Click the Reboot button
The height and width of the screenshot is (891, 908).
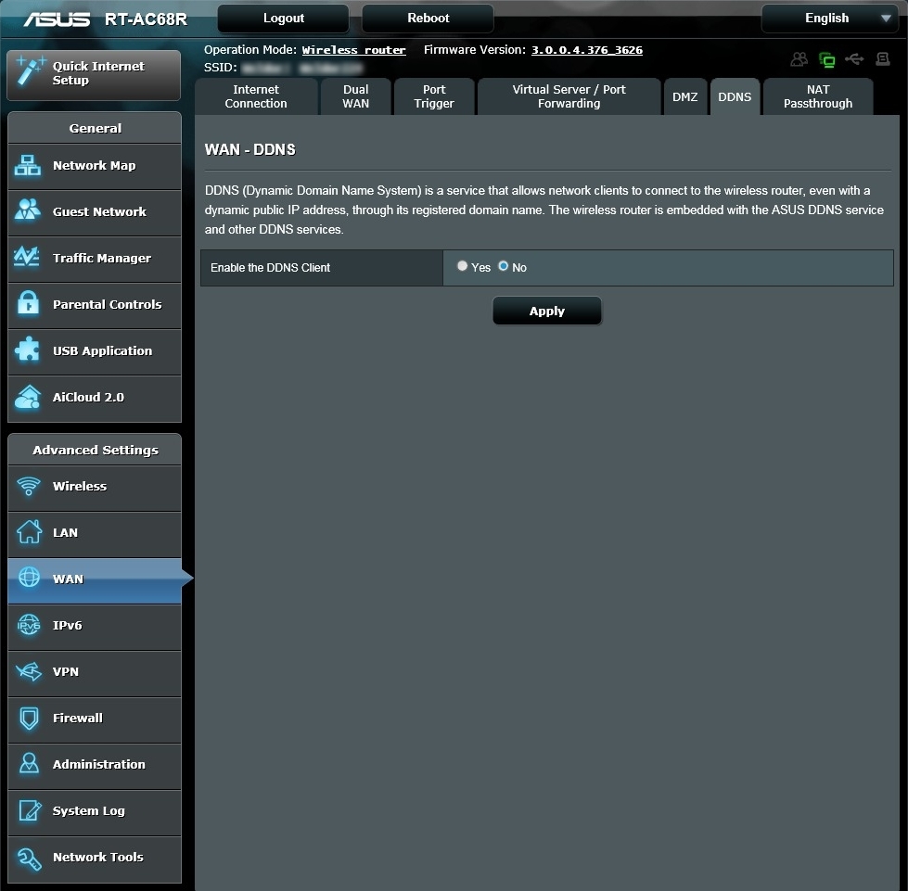tap(428, 18)
